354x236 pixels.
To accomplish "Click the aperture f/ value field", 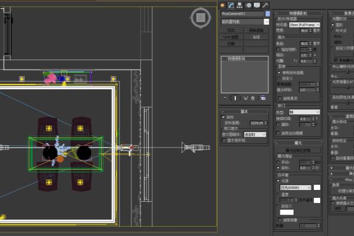I will (x=305, y=61).
